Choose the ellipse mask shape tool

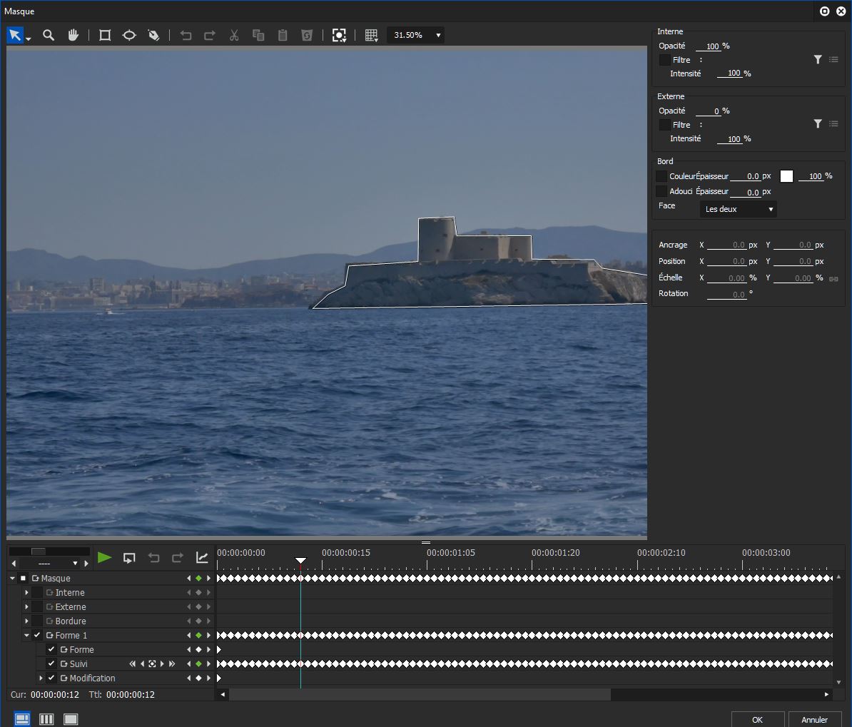coord(129,35)
